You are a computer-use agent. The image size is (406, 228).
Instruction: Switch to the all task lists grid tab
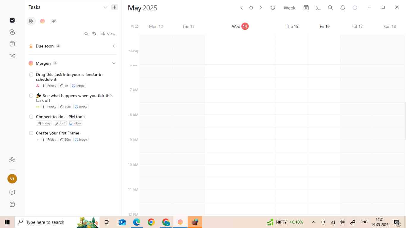pos(31,21)
